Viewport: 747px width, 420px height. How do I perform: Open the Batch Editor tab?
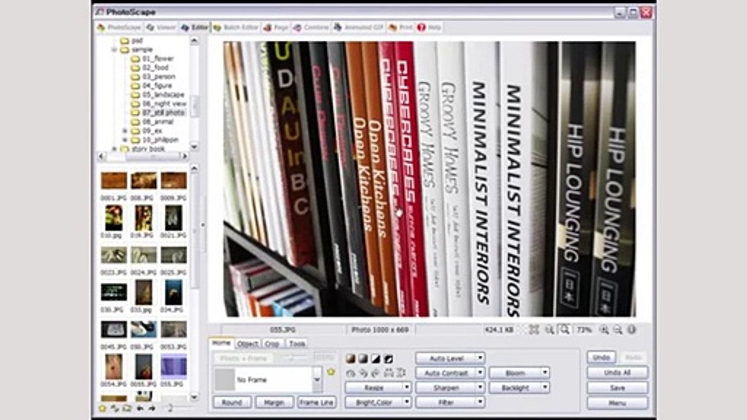235,27
